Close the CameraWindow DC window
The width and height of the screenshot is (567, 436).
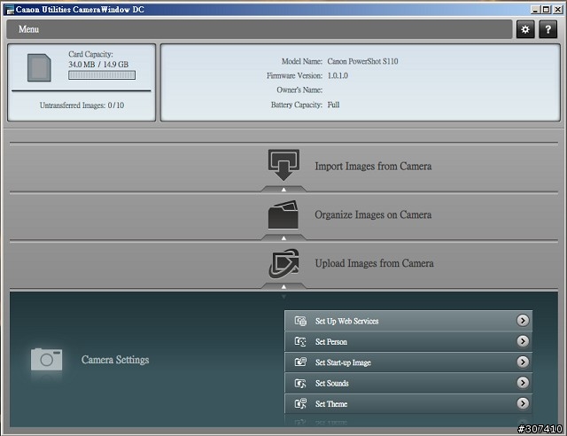click(x=558, y=10)
